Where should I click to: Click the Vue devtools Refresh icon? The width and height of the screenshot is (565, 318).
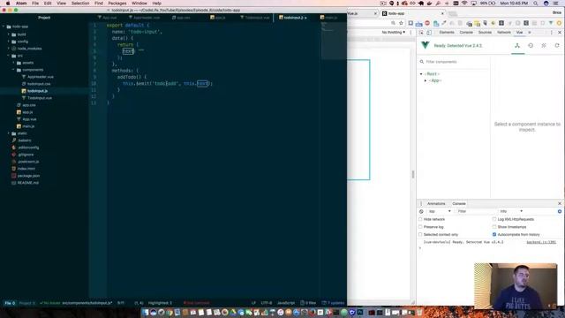pos(557,46)
